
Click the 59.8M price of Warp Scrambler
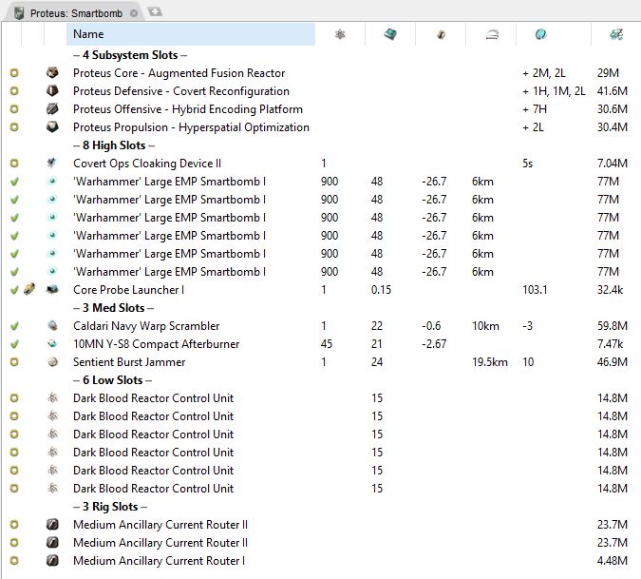612,326
